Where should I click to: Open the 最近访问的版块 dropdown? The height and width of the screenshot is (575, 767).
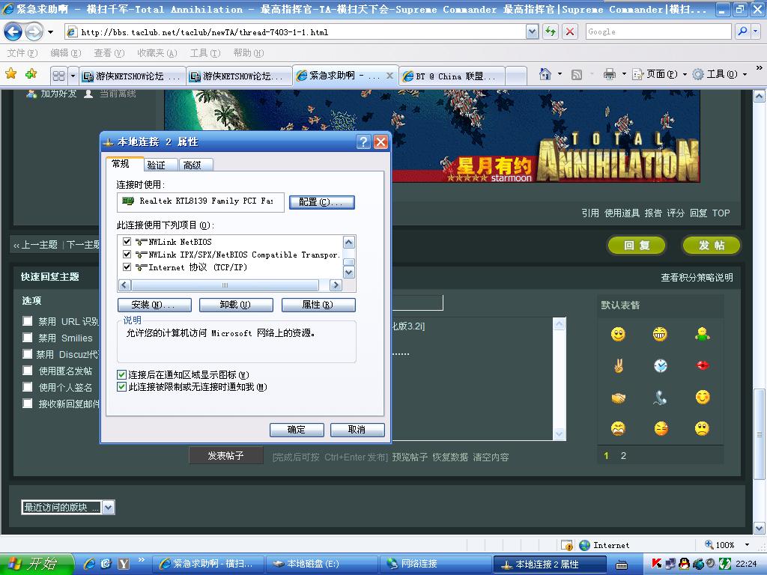(108, 508)
